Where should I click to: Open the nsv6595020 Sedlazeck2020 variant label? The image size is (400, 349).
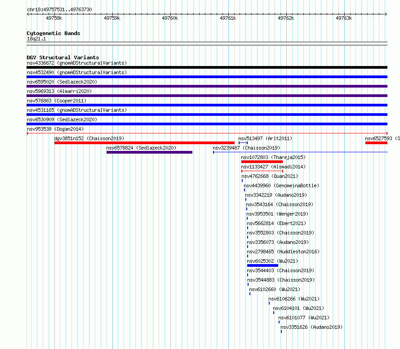[62, 82]
